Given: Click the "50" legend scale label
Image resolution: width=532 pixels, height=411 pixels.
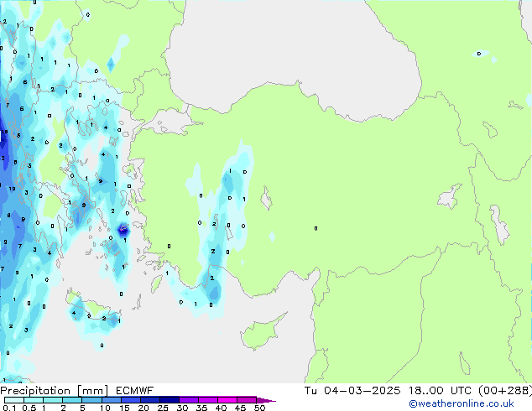Looking at the screenshot, I should [259, 408].
